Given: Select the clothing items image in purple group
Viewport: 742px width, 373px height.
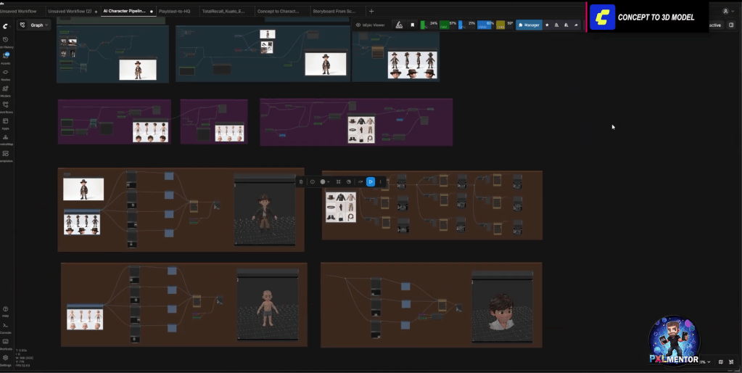Looking at the screenshot, I should click(361, 130).
